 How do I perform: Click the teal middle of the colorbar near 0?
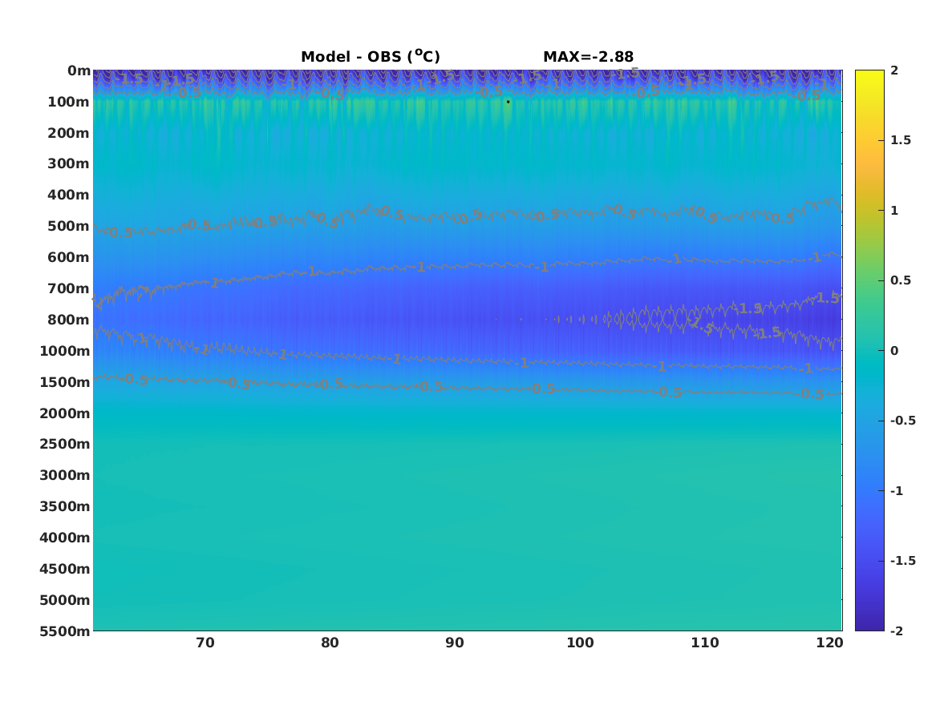coord(869,351)
